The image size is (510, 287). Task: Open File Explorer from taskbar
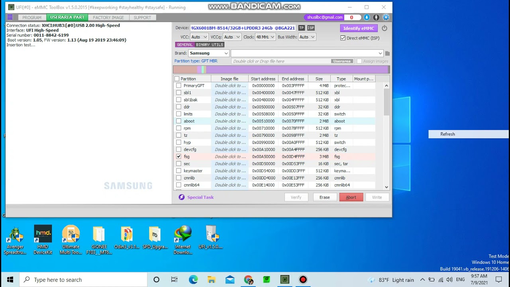pos(212,280)
